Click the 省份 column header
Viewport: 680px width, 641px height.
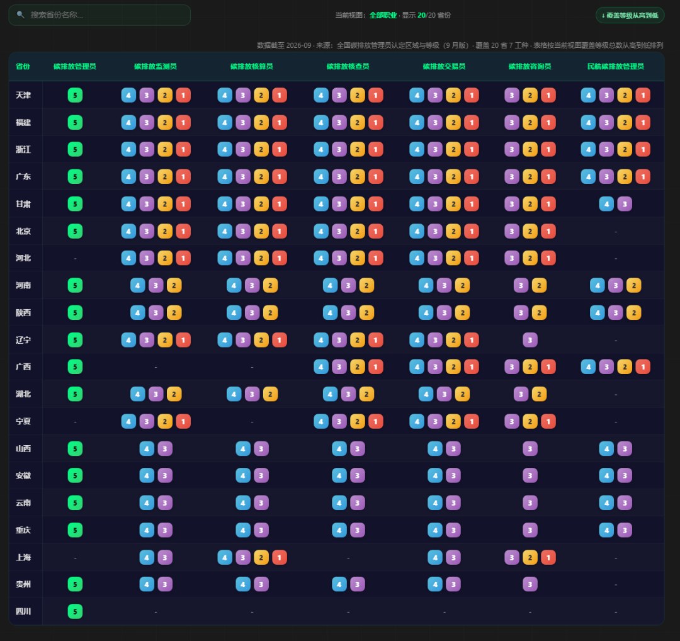[23, 66]
